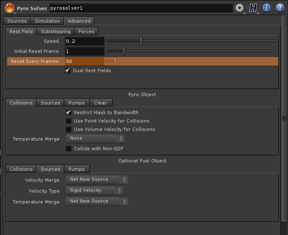Uncheck Restrict Mask to Bandwidth

68,112
